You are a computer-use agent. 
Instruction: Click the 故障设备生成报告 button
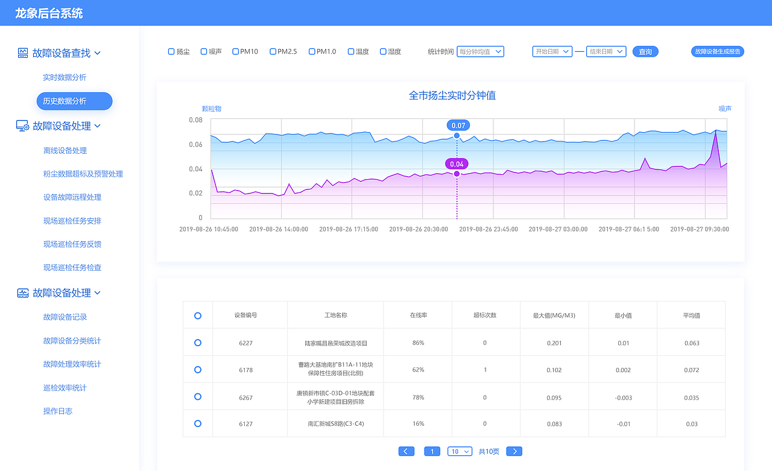click(x=718, y=52)
